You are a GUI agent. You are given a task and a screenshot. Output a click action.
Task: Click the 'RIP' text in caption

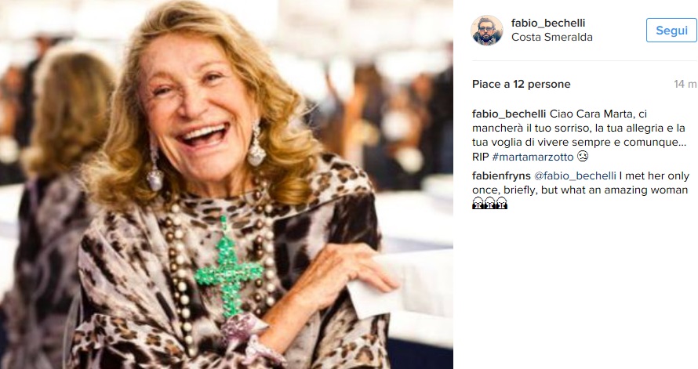coord(482,156)
